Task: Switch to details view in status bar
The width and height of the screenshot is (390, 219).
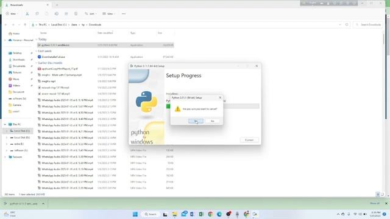Action: coord(378,195)
